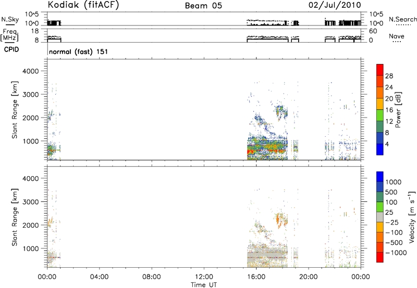Click the '60' Nave axis value
Screen dimensions: 417x288
(x=373, y=31)
